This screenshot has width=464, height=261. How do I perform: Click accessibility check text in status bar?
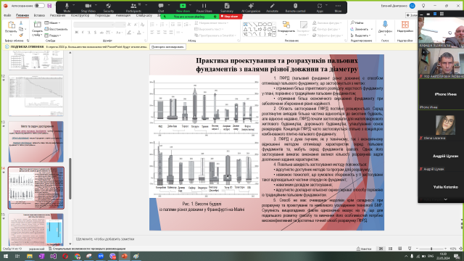(x=87, y=249)
